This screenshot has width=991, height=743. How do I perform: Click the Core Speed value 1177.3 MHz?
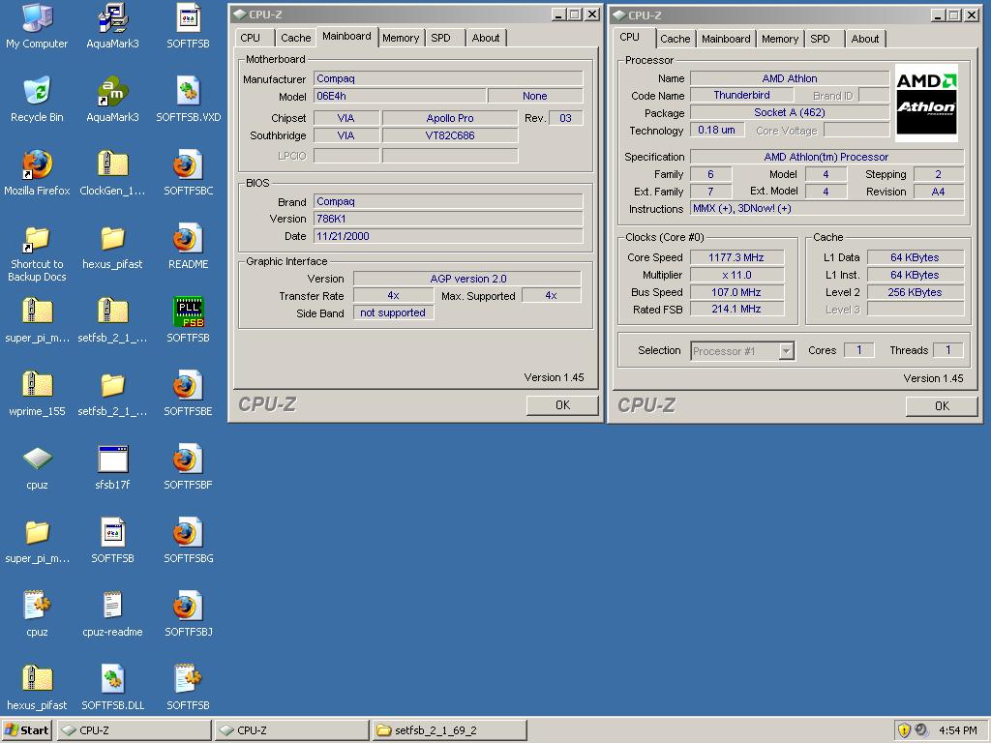pos(736,257)
